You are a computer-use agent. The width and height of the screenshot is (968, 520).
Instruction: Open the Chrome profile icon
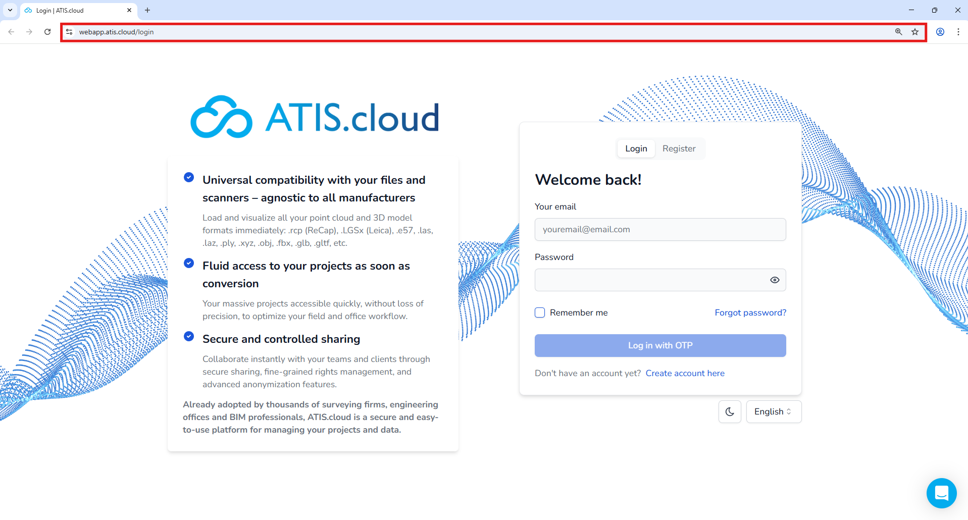940,32
